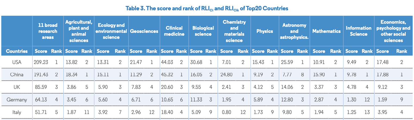Select China's clinical medicine score 45.32
Screen dimensions: 414x120
(167, 75)
